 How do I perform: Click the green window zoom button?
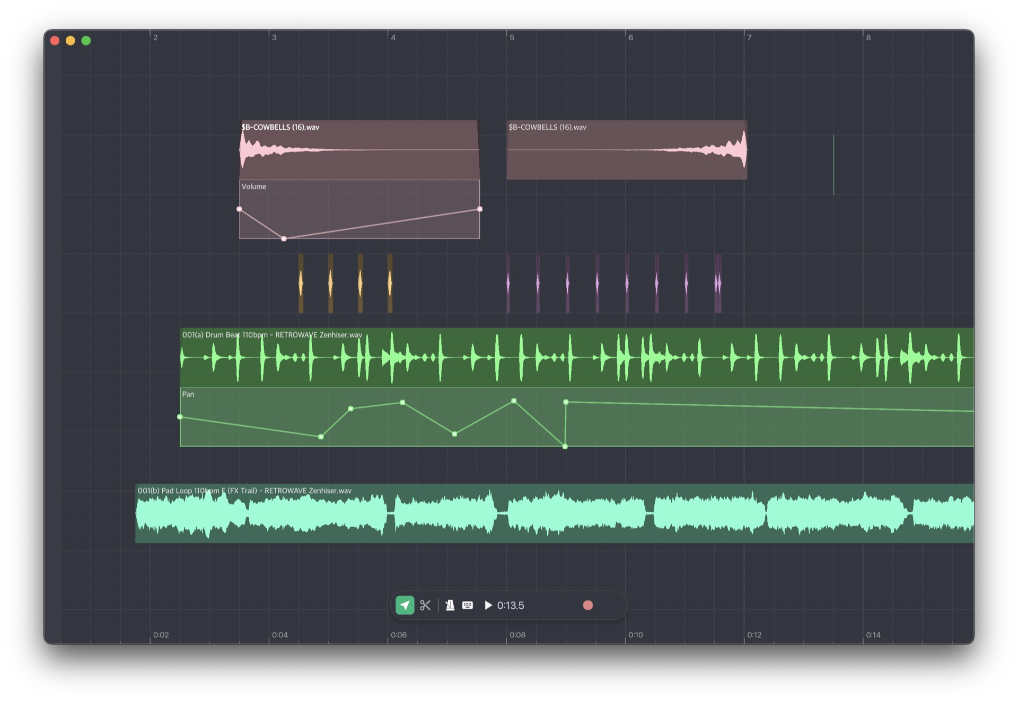point(86,41)
